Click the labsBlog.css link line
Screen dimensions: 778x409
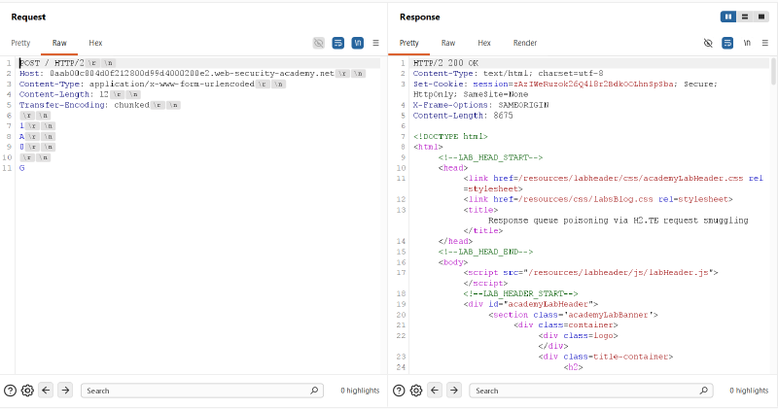(598, 199)
